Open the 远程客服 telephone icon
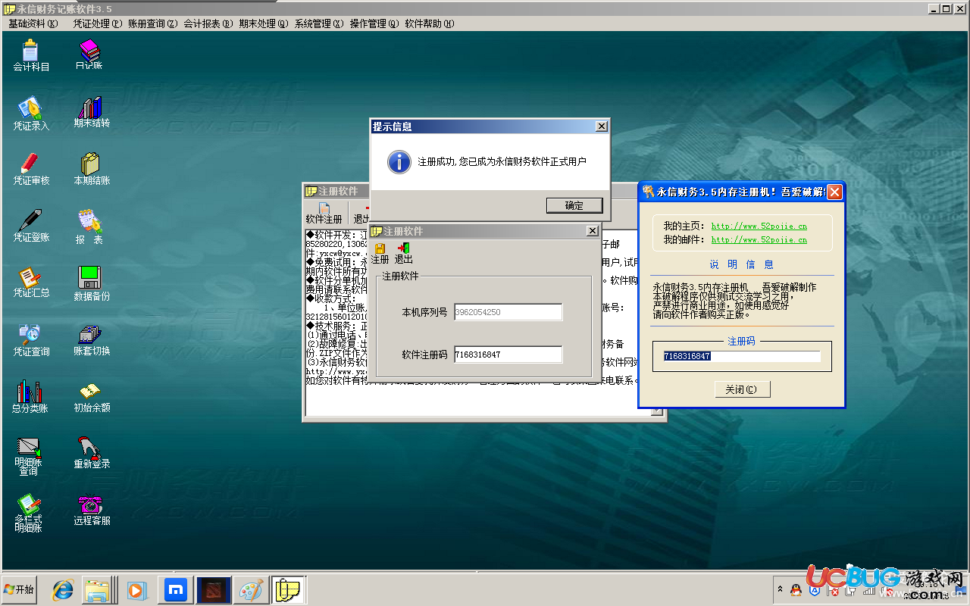This screenshot has height=606, width=970. pos(91,511)
